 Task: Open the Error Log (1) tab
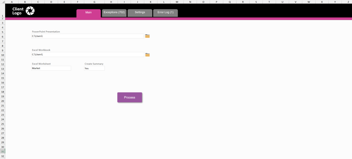point(165,13)
